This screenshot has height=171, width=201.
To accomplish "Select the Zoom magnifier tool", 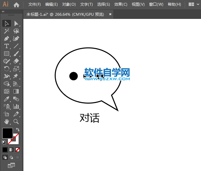I will click(16, 122).
